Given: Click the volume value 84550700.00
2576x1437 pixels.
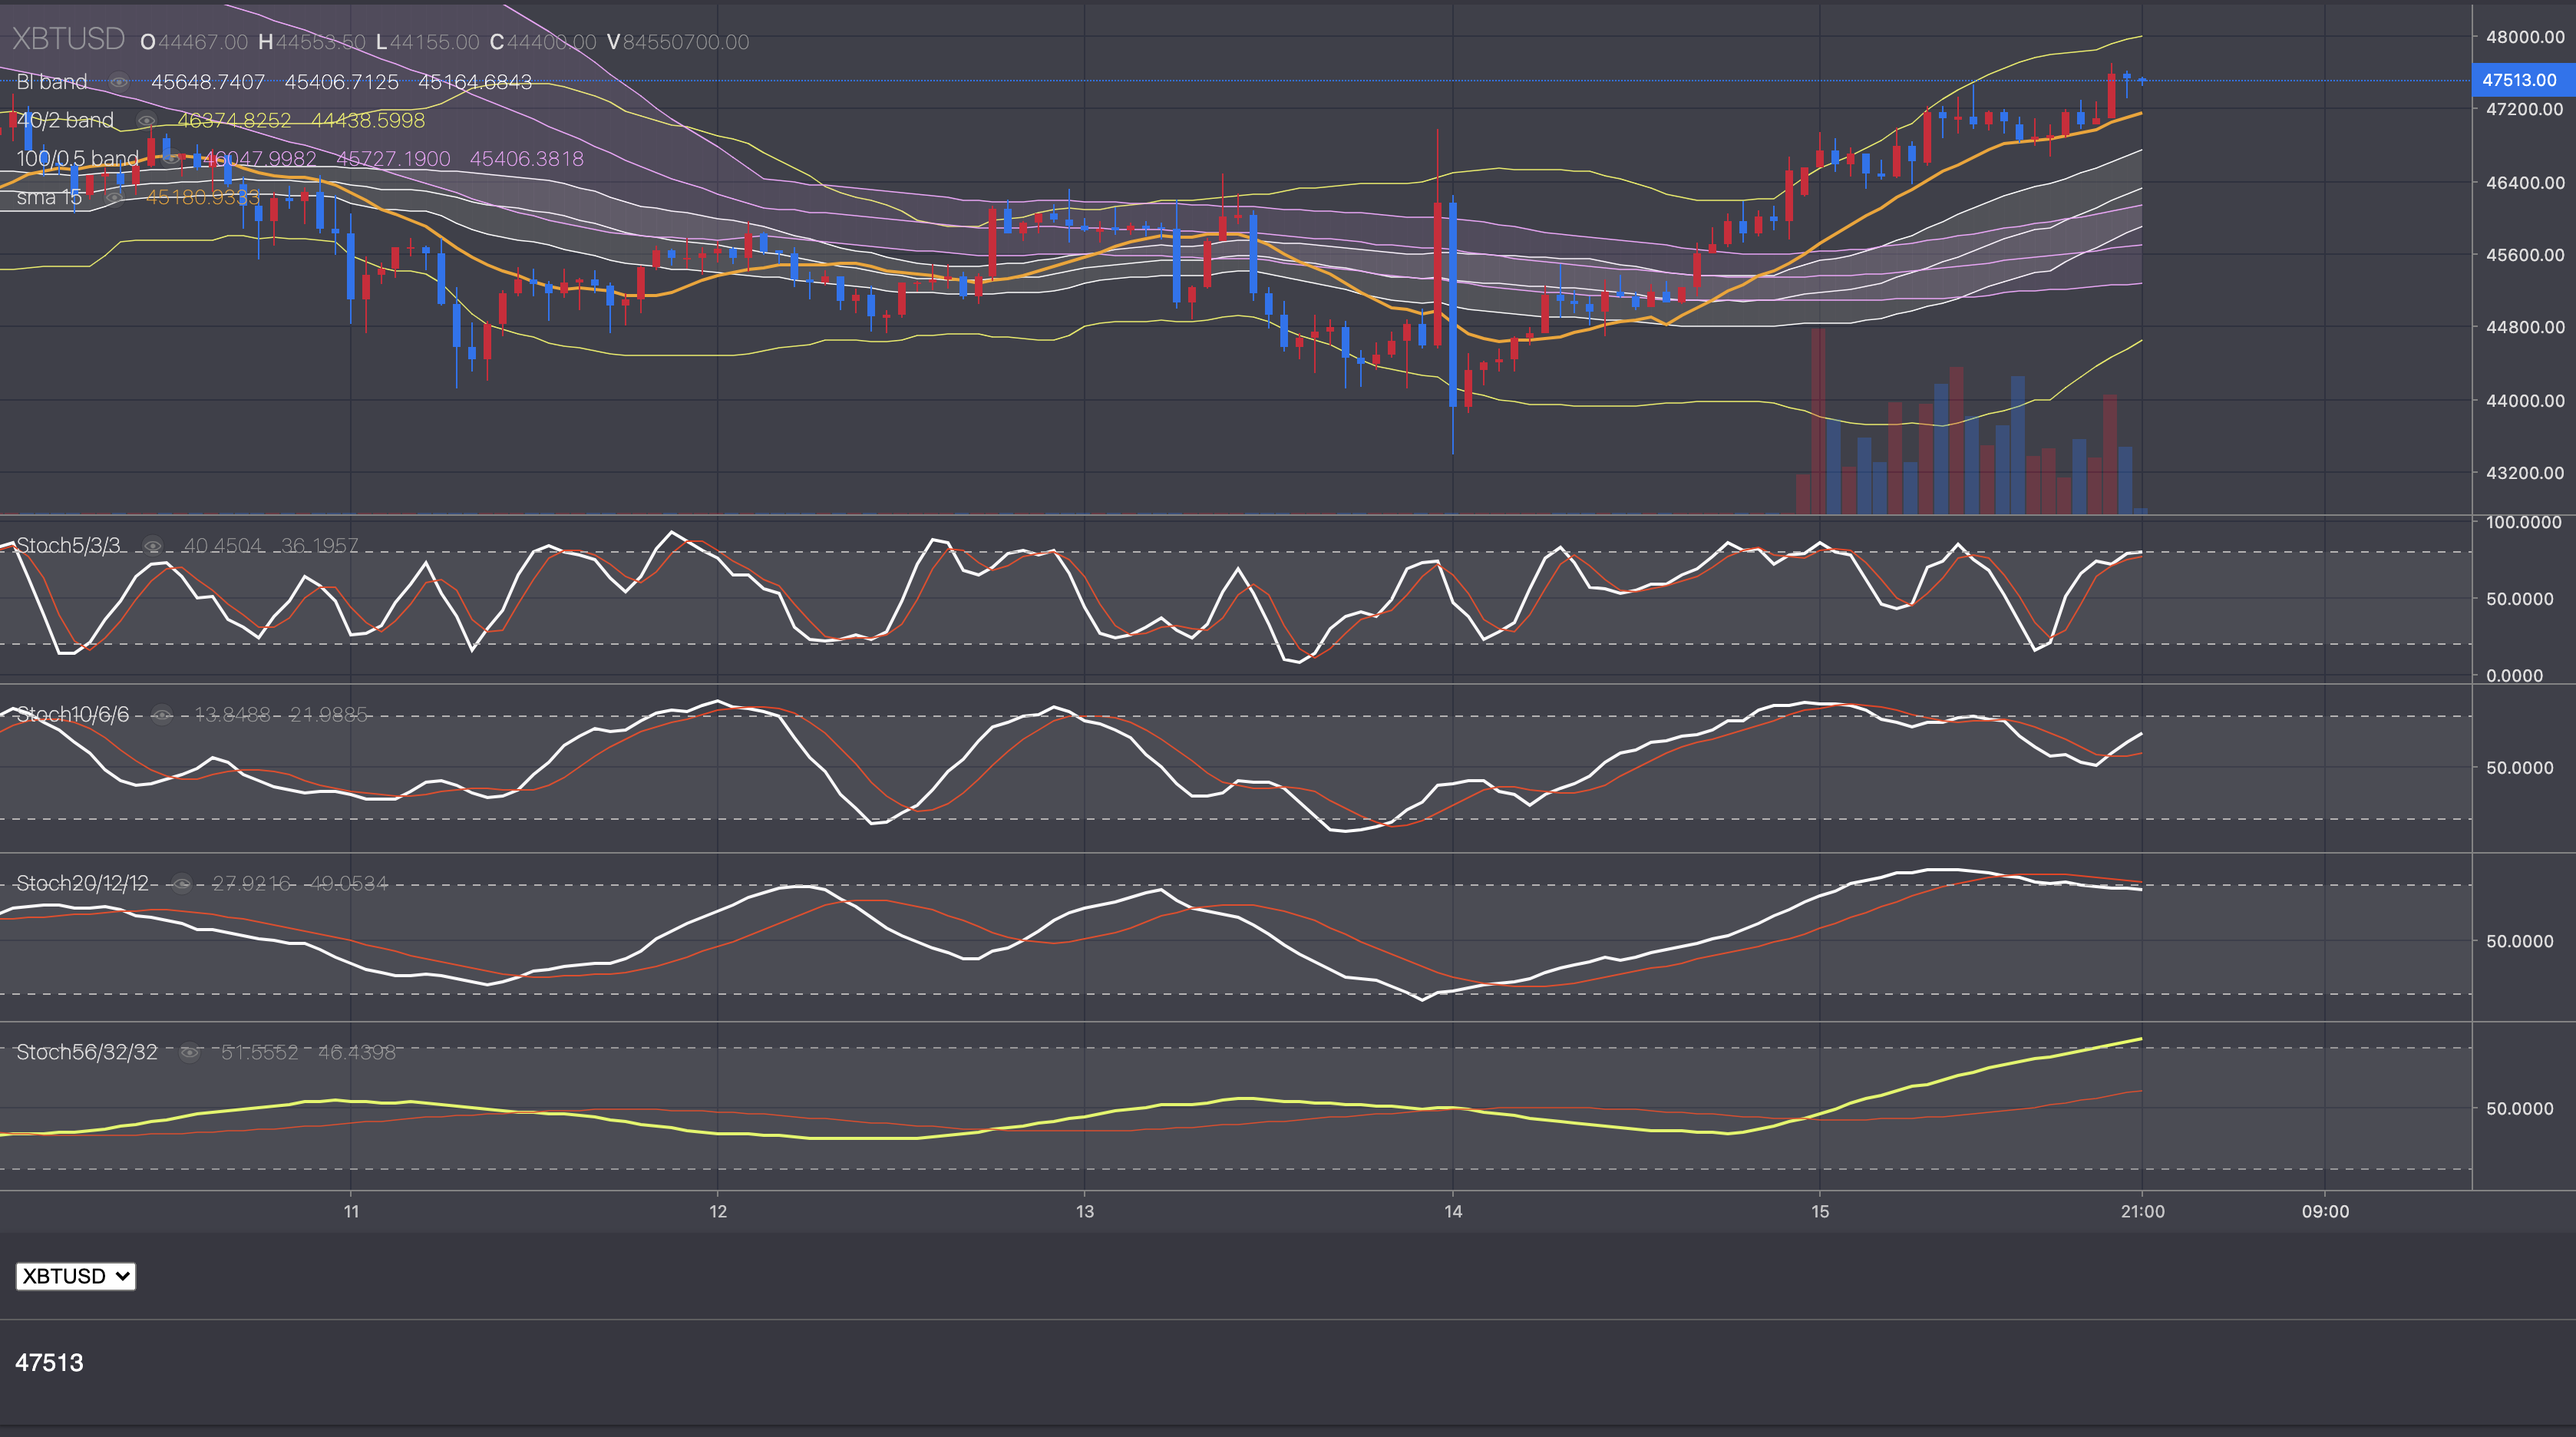Looking at the screenshot, I should point(686,42).
